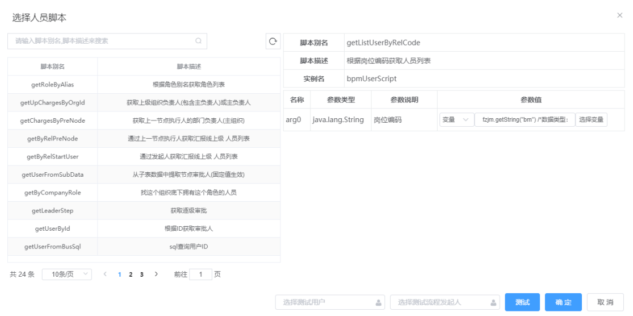Click the user icon in 选择测试流程发起人 field
This screenshot has height=316, width=633.
493,302
